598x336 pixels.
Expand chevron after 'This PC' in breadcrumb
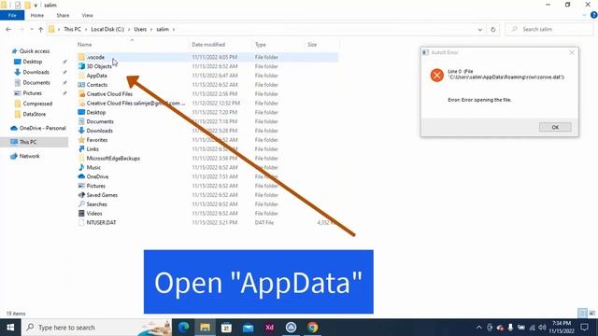pos(86,29)
